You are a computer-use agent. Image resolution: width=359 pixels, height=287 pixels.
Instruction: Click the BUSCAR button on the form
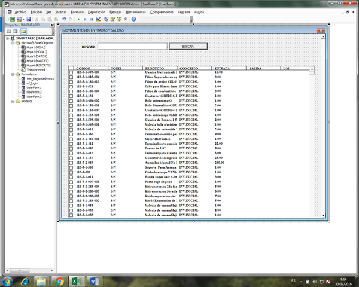click(187, 46)
